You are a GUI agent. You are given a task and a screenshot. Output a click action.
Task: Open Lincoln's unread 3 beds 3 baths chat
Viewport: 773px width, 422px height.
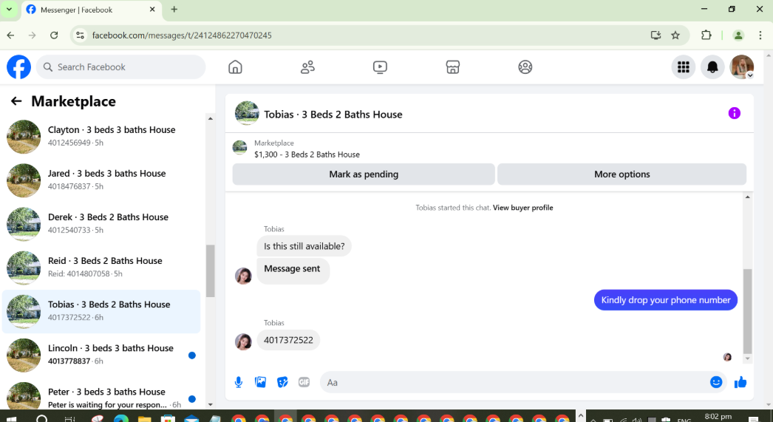pos(101,355)
